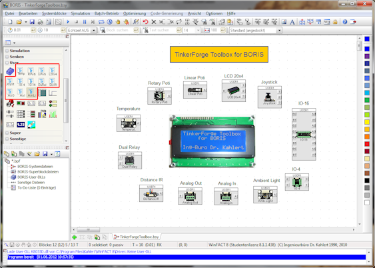Open the Batch-Betrieb menu
This screenshot has height=268, width=375.
point(107,13)
